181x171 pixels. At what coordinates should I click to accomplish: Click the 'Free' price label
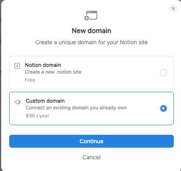tap(30, 80)
